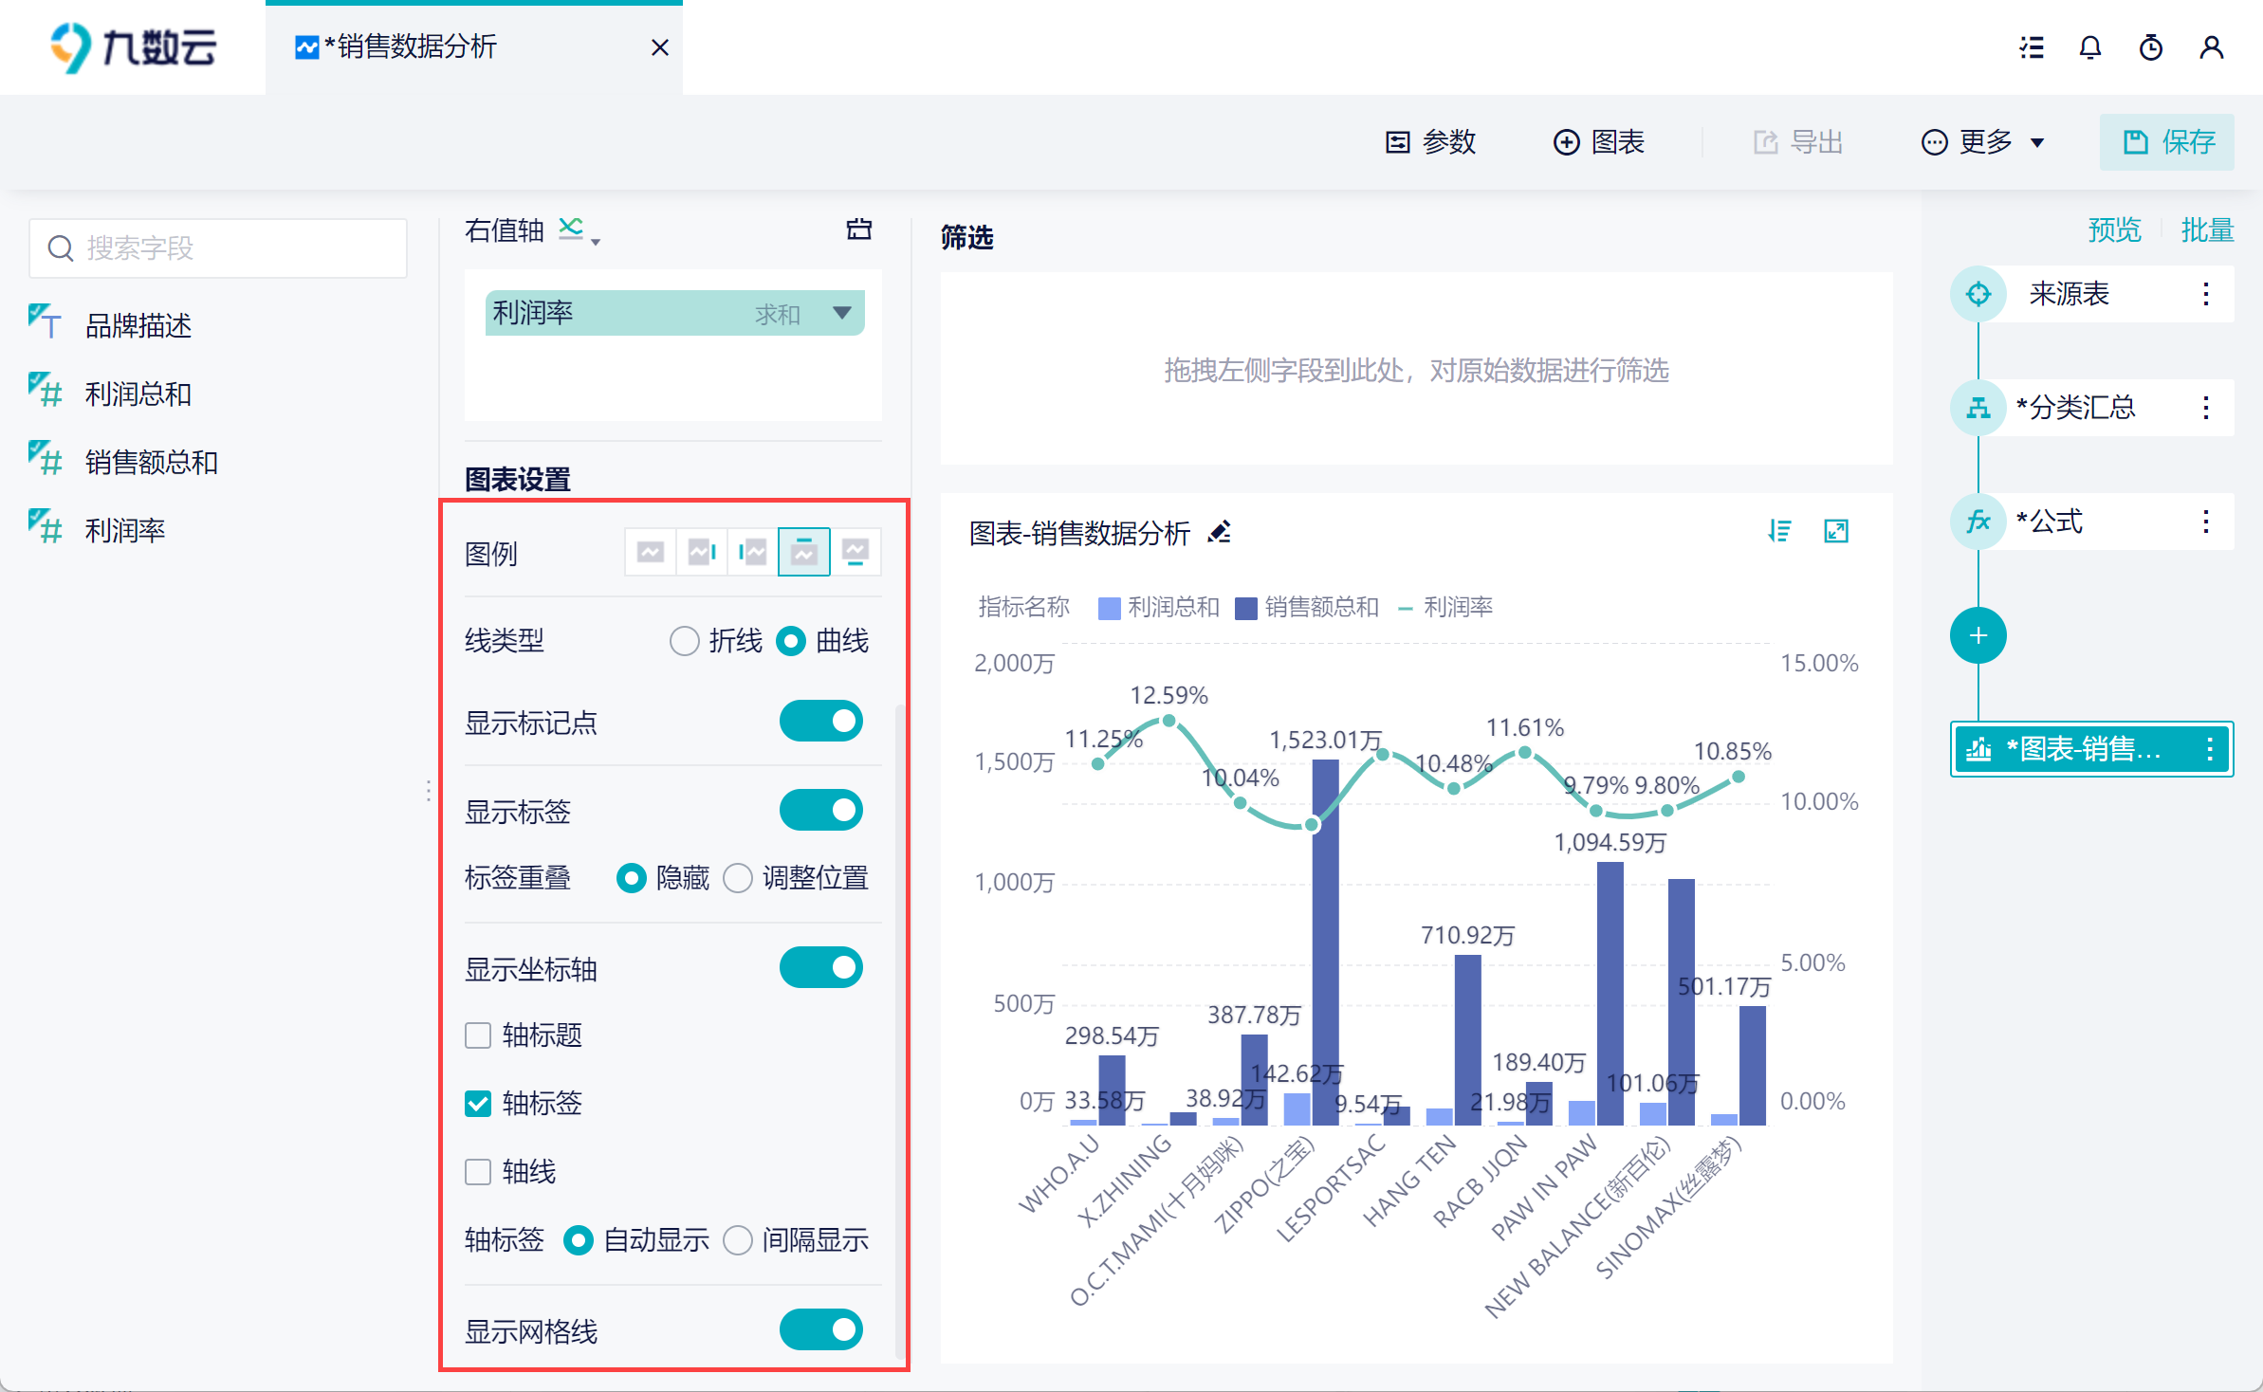Open the notifications bell
This screenshot has height=1392, width=2263.
(x=2090, y=47)
